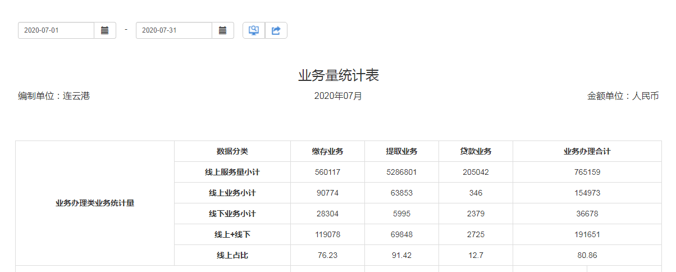The image size is (676, 272).
Task: Focus the start date field 2020-07-01
Action: pos(56,30)
